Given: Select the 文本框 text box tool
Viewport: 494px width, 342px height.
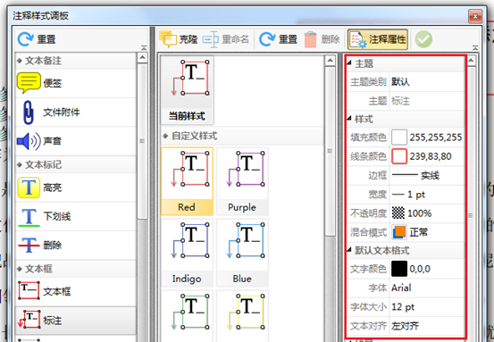Looking at the screenshot, I should [x=76, y=292].
